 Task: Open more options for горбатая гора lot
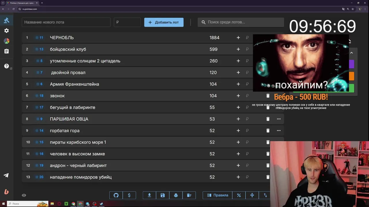coord(278,131)
